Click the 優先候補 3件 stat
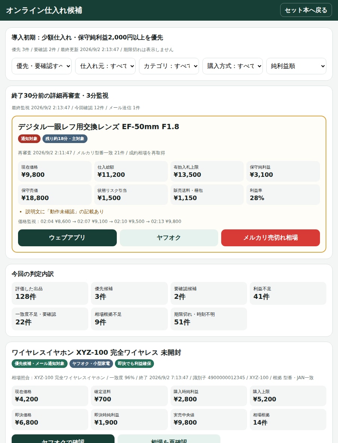Image resolution: width=338 pixels, height=443 pixels. coord(129,293)
